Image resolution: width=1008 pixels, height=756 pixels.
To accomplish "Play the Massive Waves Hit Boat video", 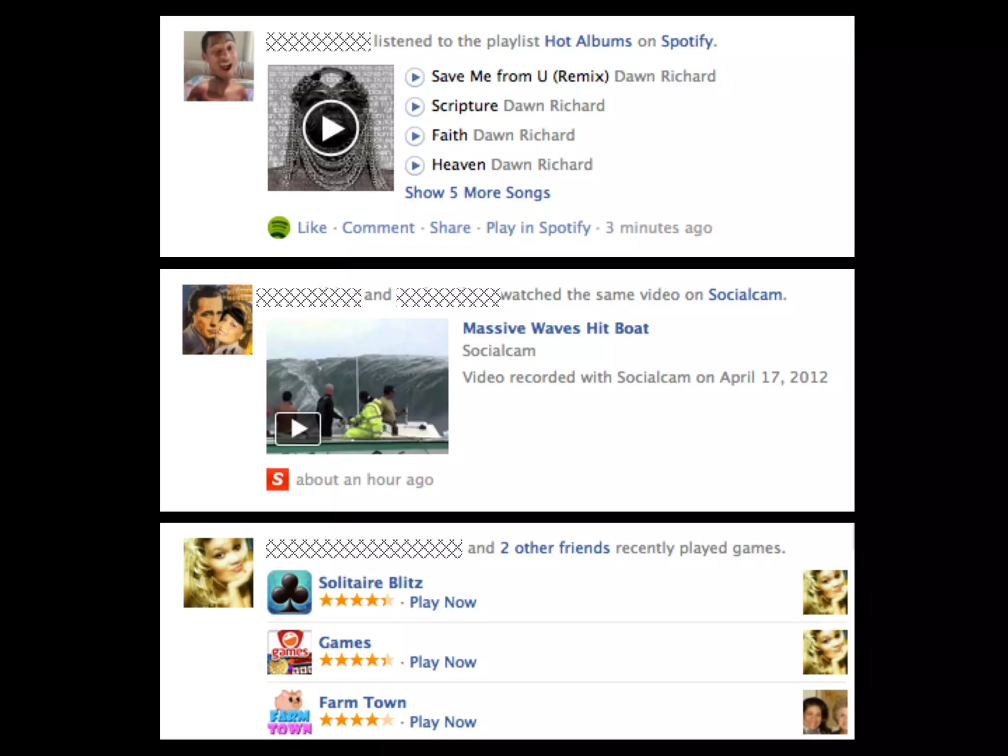I will tap(298, 429).
